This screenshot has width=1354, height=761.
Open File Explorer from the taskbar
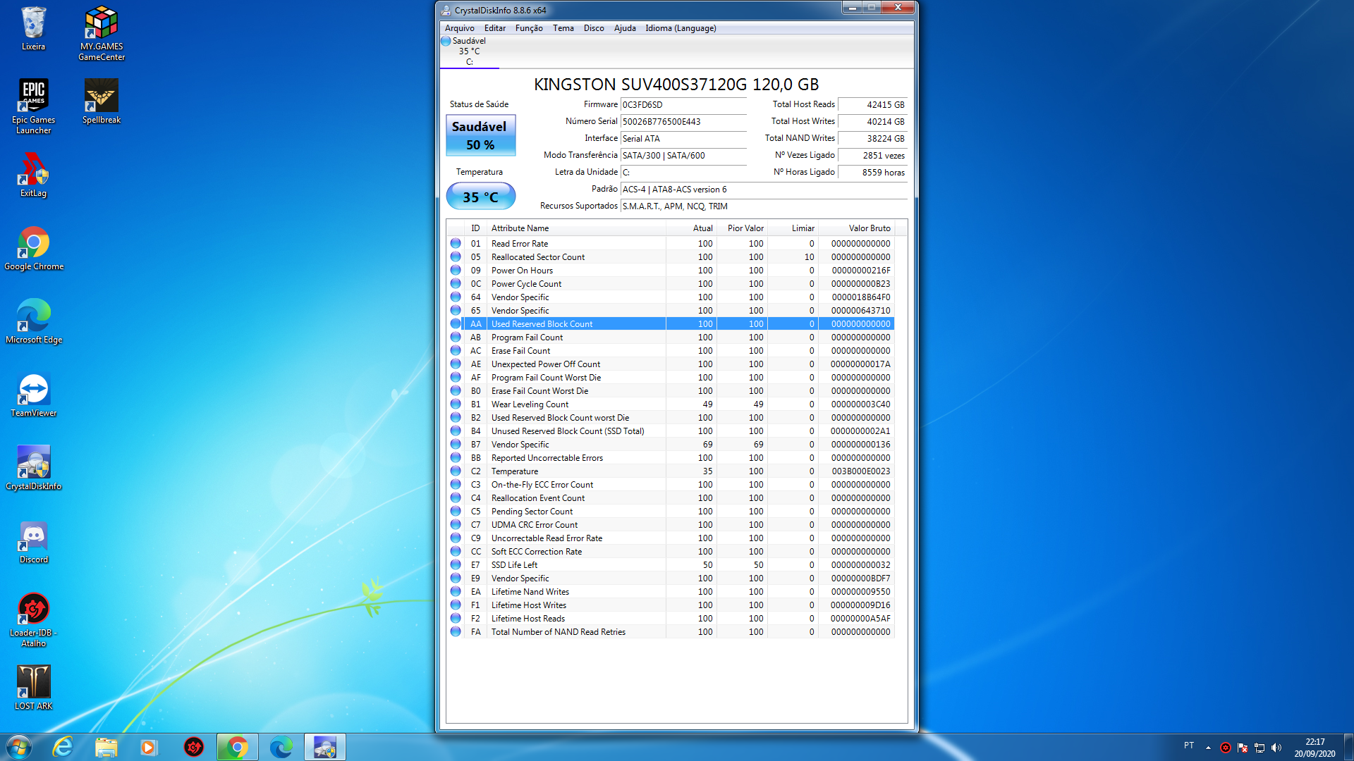coord(106,747)
